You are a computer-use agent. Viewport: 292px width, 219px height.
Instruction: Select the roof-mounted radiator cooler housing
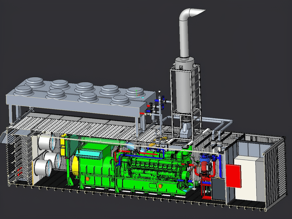(80, 97)
